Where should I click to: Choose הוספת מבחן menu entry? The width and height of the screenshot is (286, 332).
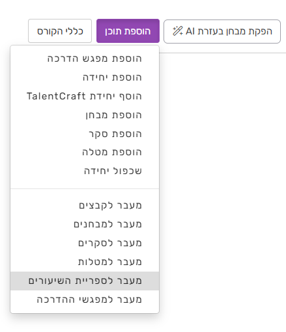tap(85, 115)
